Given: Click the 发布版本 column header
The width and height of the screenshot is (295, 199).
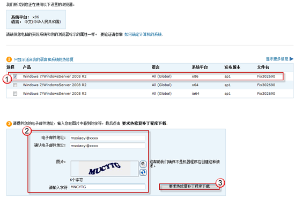Looking at the screenshot, I should [232, 67].
